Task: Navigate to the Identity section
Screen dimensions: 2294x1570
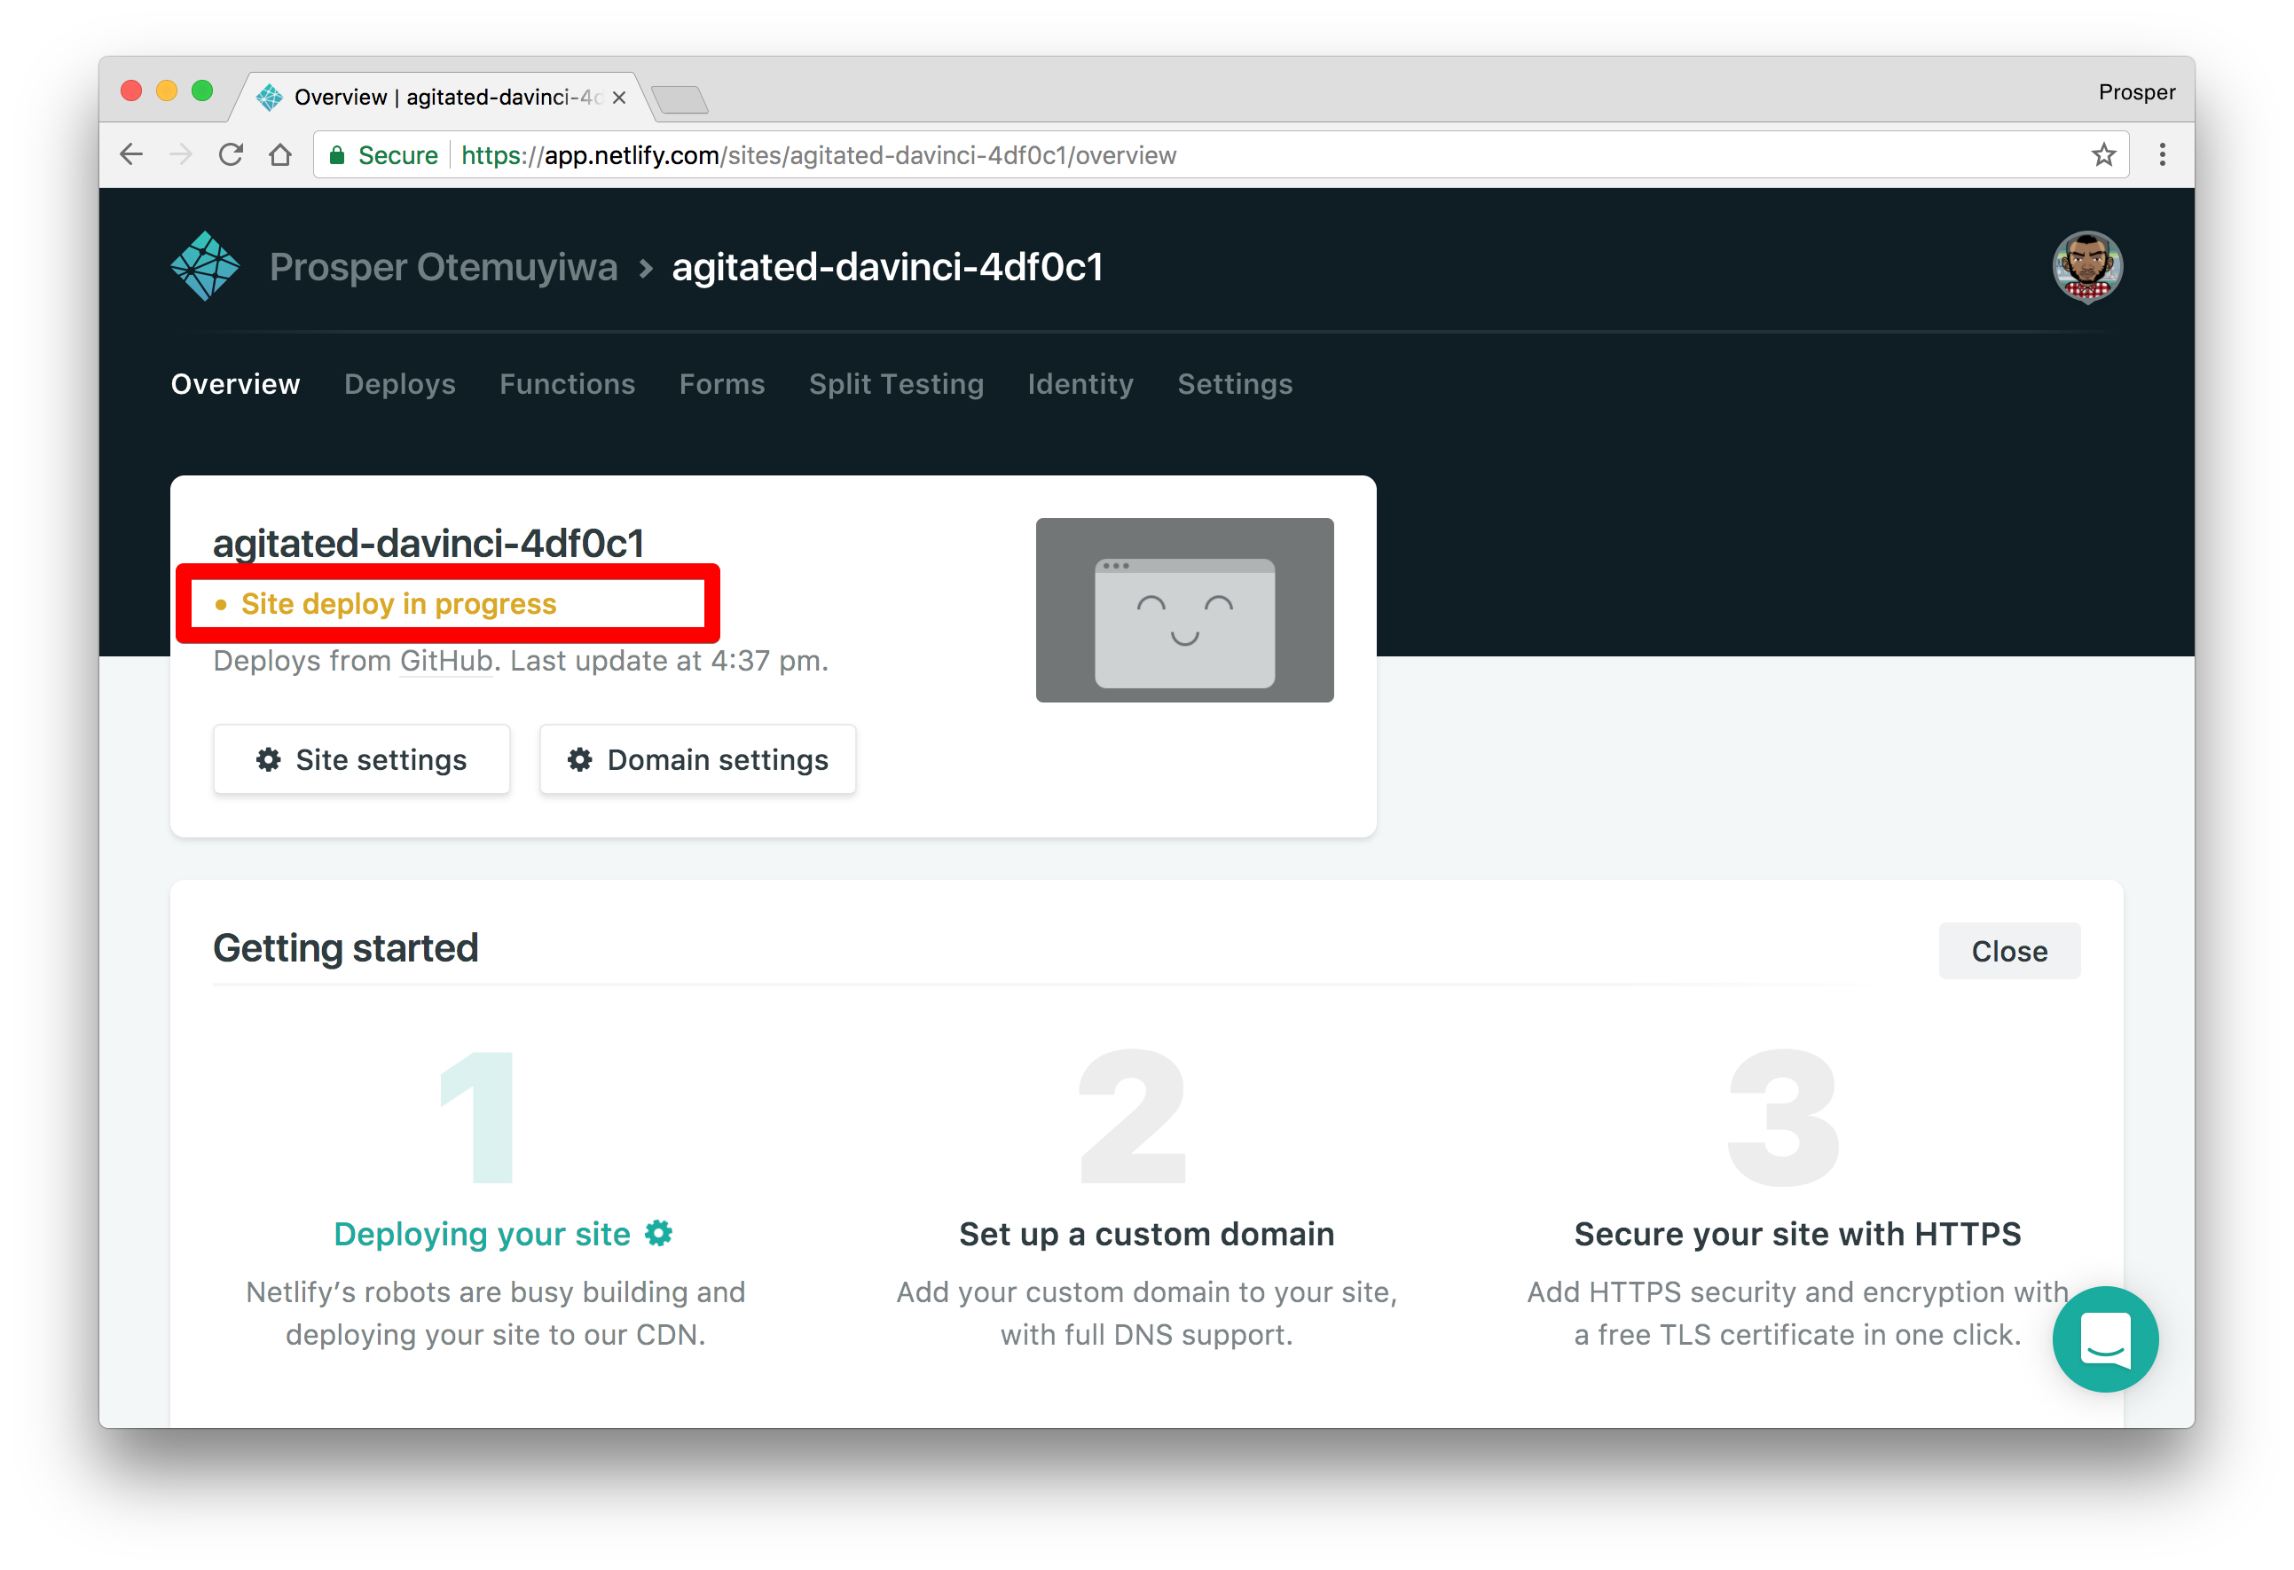Action: 1079,385
